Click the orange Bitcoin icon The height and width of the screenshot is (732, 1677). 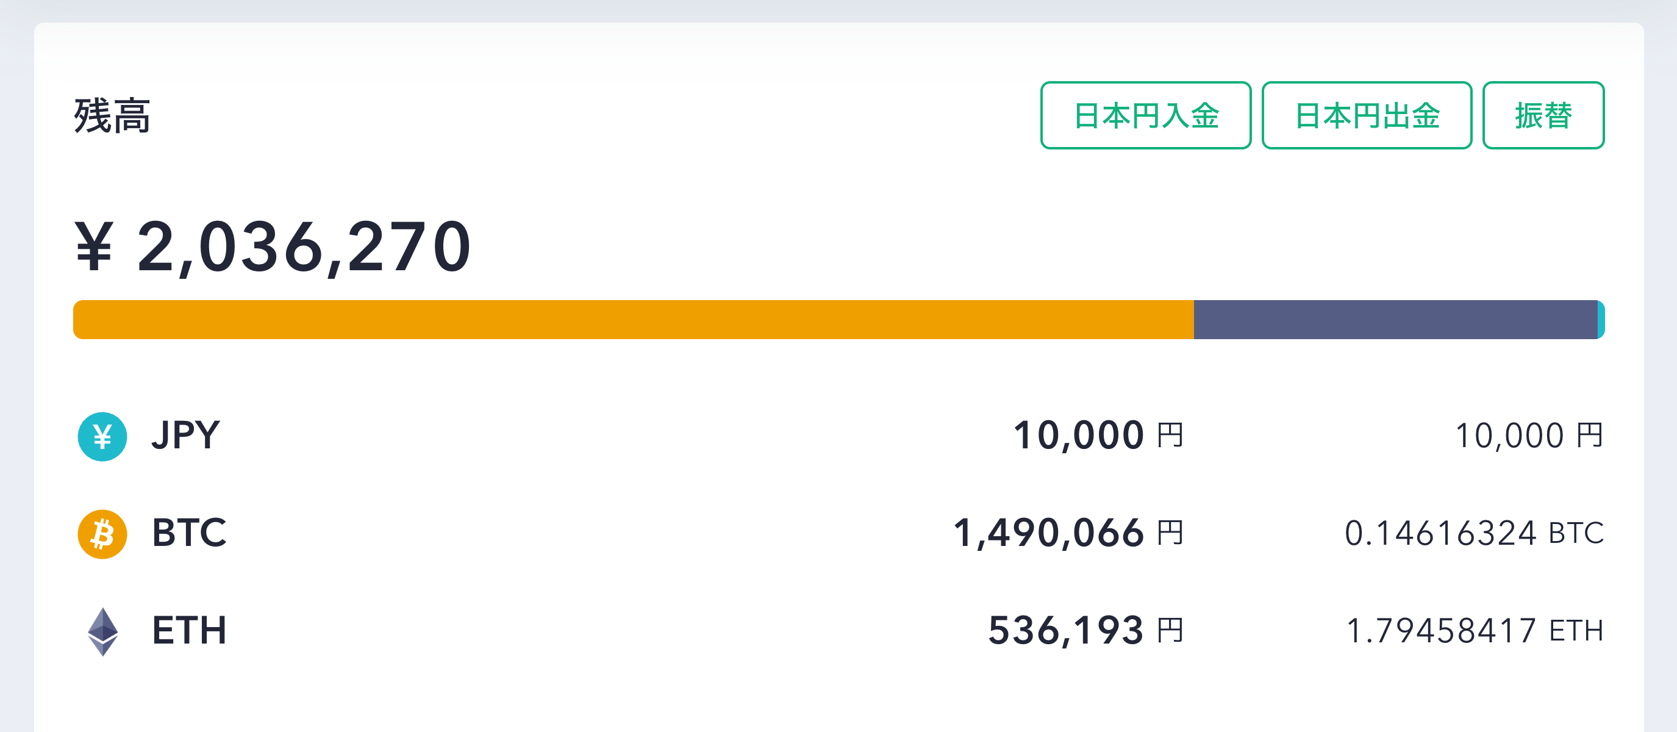102,534
